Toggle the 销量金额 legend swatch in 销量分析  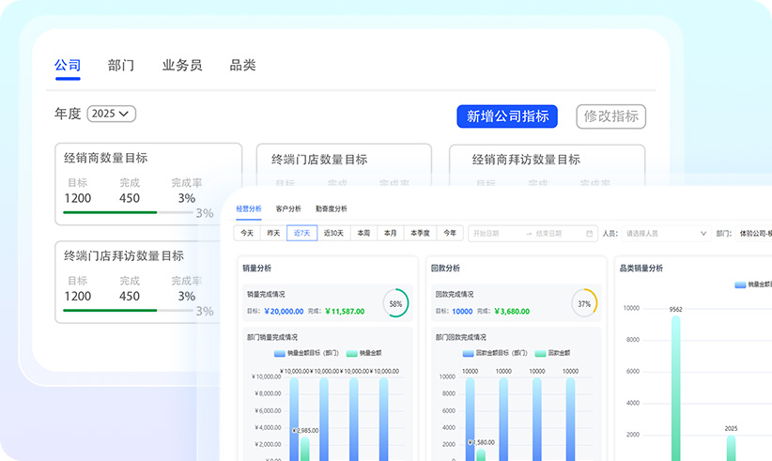[351, 353]
